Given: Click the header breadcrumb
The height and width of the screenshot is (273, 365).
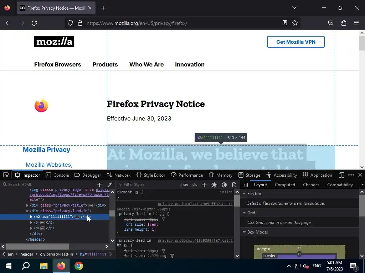Looking at the screenshot, I should [27, 254].
